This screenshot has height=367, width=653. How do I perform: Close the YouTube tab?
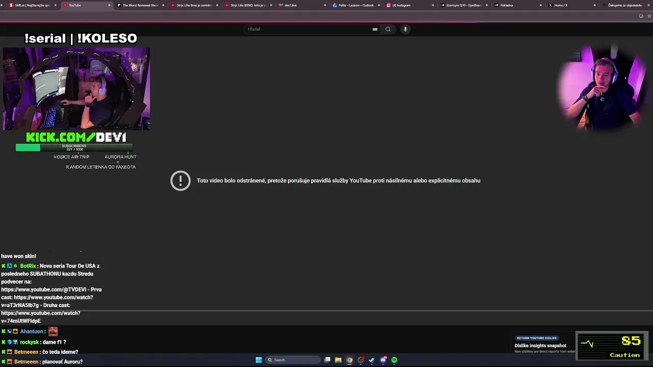[x=109, y=5]
